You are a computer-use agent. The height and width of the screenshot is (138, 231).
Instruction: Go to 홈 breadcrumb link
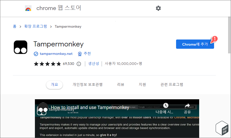point(15,26)
